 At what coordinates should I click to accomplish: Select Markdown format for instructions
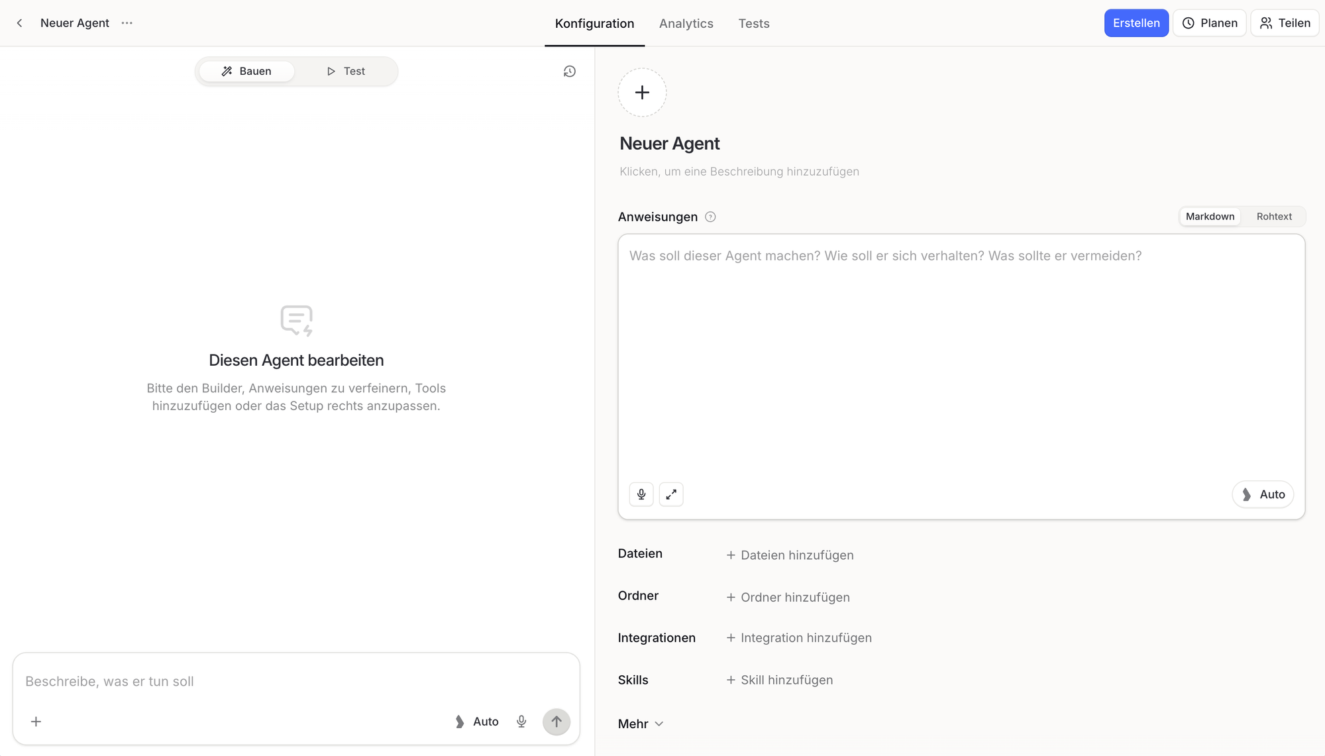click(1210, 217)
